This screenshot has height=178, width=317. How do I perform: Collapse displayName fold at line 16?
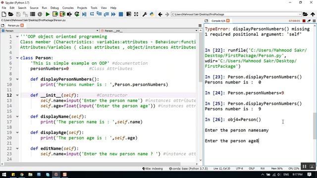pos(17,117)
